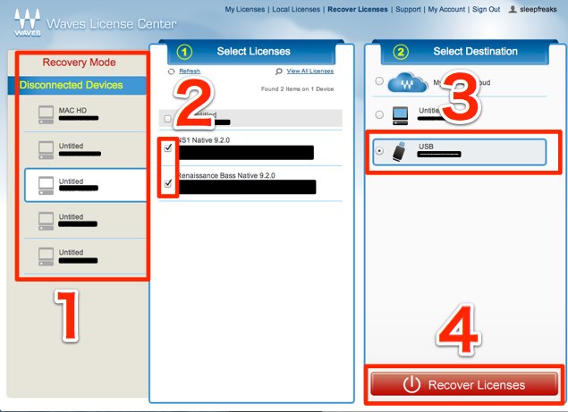
Task: Click the USB destination label
Action: point(426,147)
